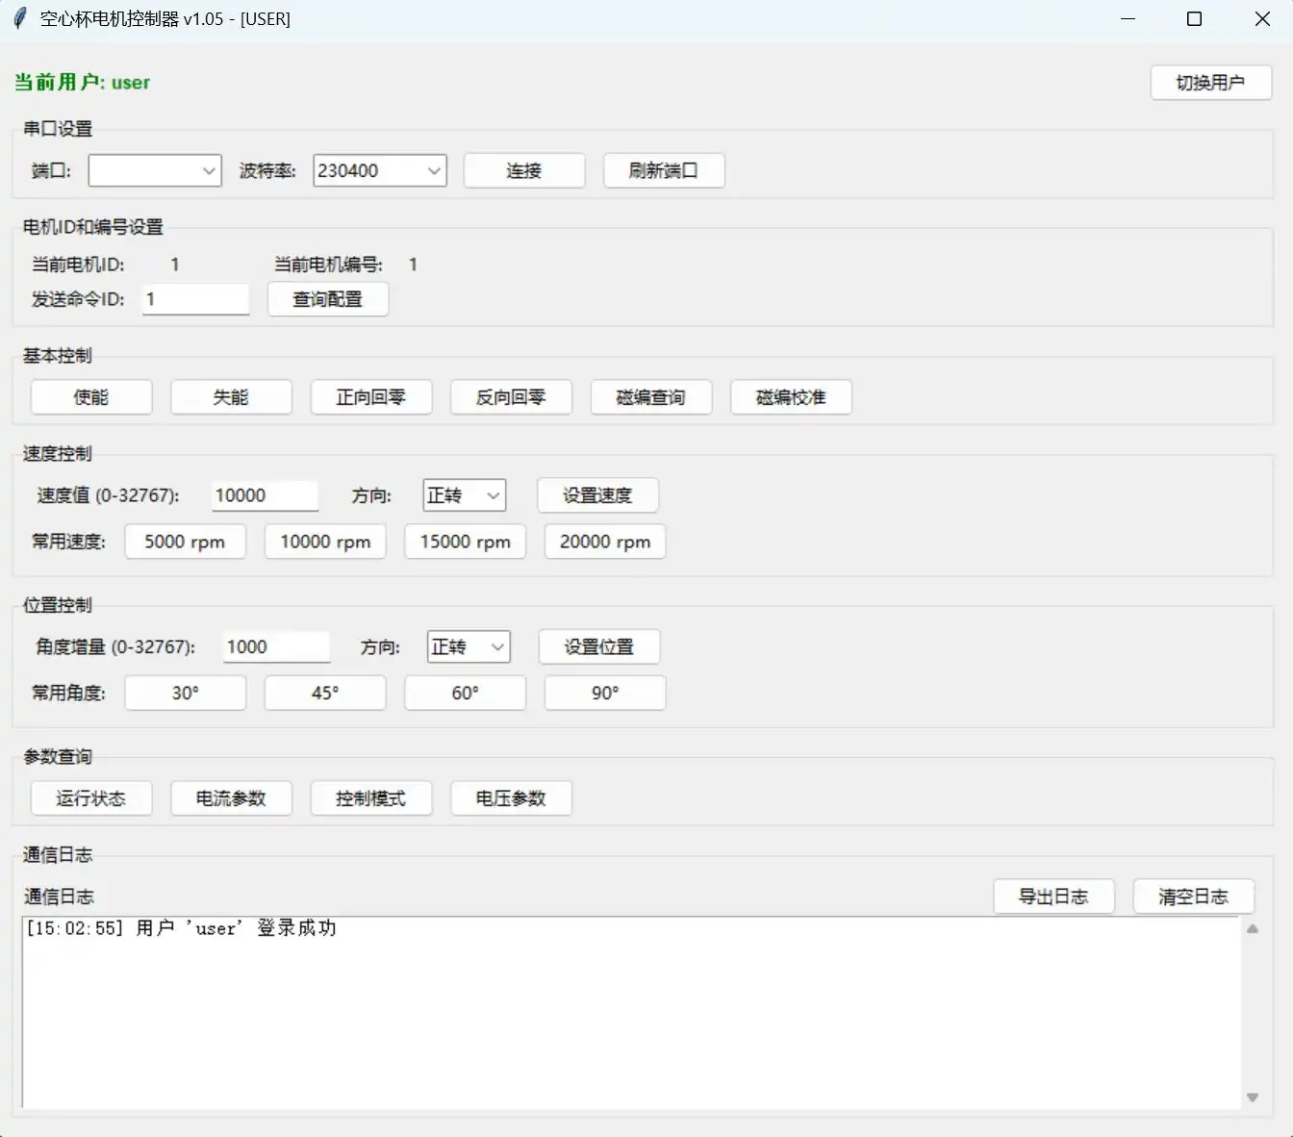
Task: Minimize the motor controller window
Action: pos(1128,19)
